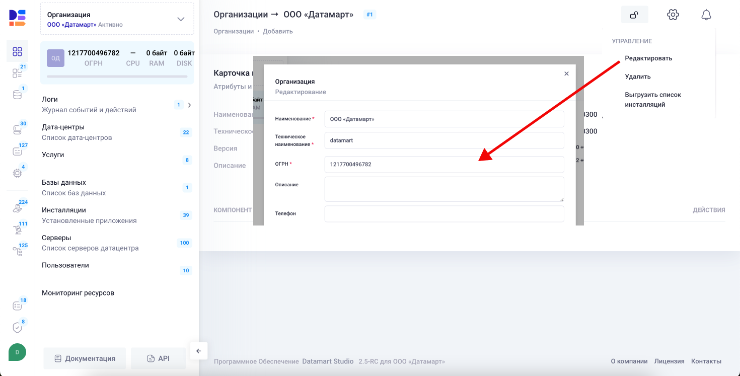Show notifications with the bell icon
The image size is (740, 376).
(706, 15)
